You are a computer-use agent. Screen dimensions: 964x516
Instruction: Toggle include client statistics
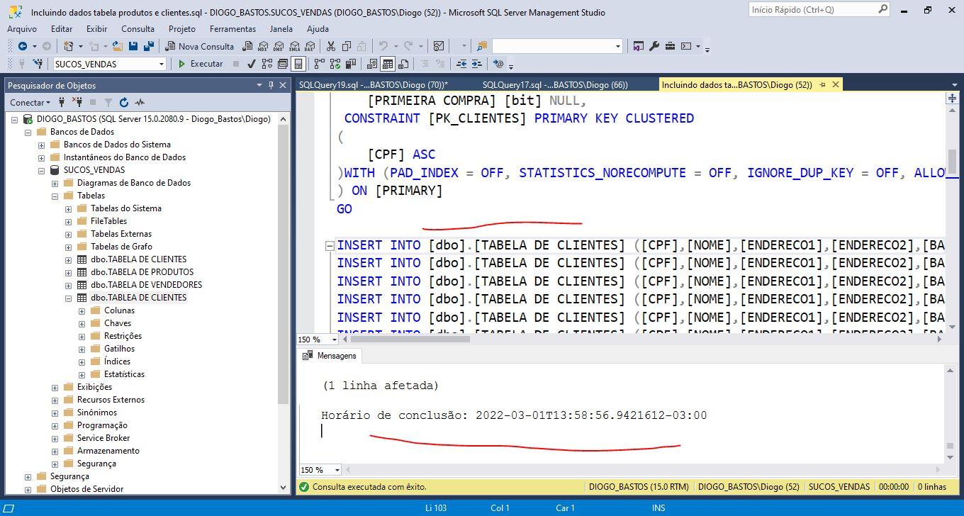coord(351,64)
